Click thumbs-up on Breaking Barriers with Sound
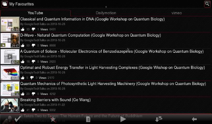This screenshot has width=212, height=124. tap(23, 110)
